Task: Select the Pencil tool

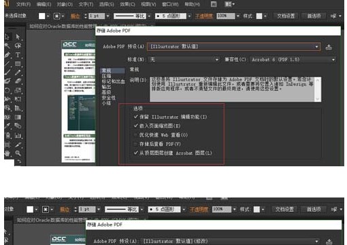Action: pos(18,73)
